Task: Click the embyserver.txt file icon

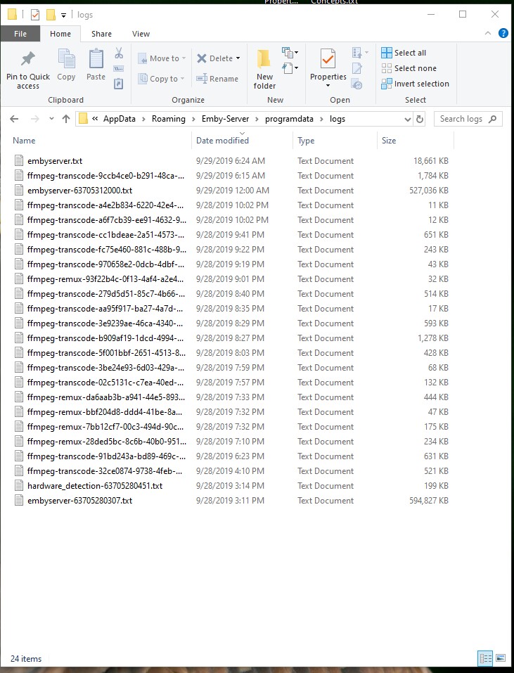Action: point(19,160)
